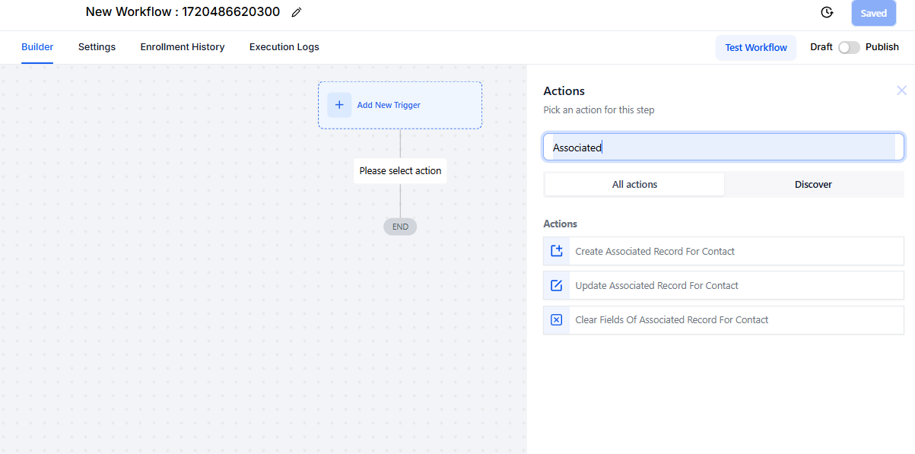This screenshot has width=915, height=454.
Task: Select Clear Fields Of Associated Record action
Action: click(723, 320)
